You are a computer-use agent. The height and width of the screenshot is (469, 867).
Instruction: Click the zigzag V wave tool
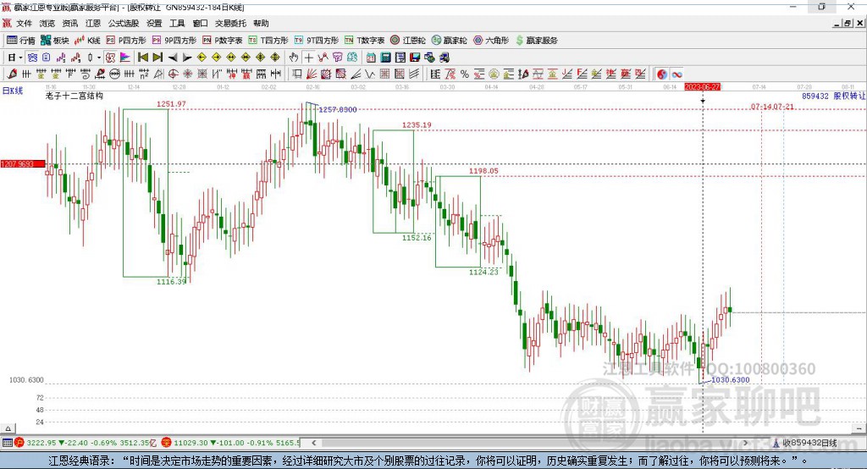(369, 74)
